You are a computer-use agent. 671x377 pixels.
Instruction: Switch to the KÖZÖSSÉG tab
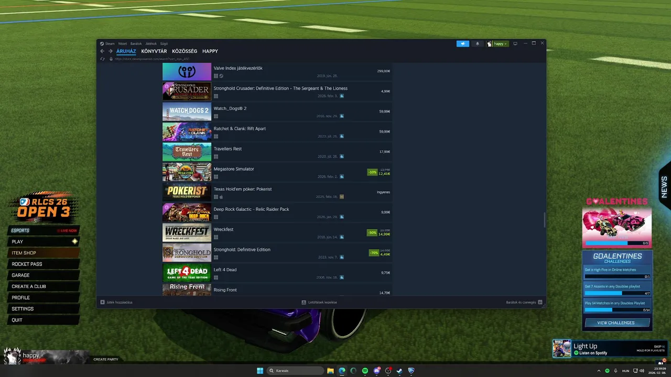[185, 51]
